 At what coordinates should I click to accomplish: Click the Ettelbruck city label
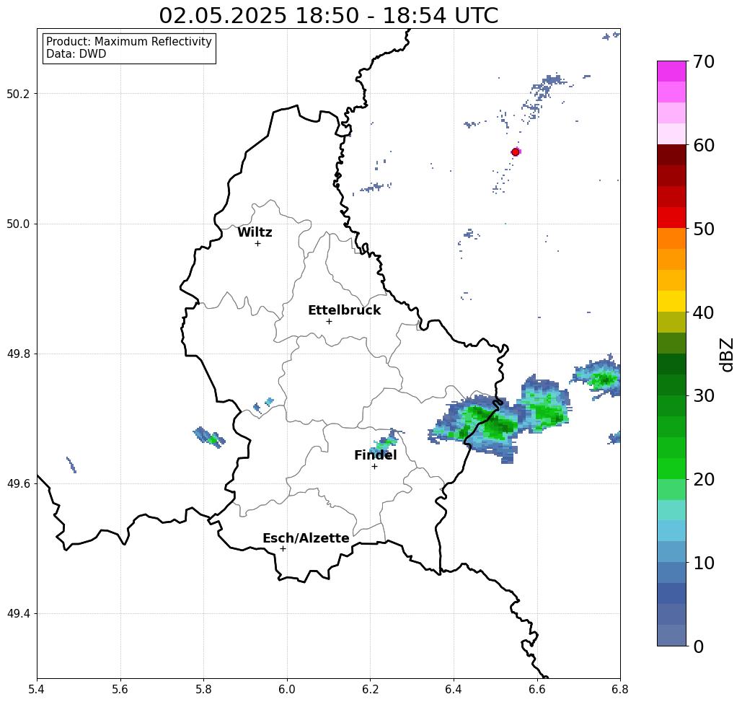coord(344,310)
